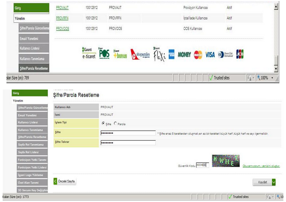Click the green arrow on the Kaydet button
Screen dimensions: 286x202
click(274, 182)
